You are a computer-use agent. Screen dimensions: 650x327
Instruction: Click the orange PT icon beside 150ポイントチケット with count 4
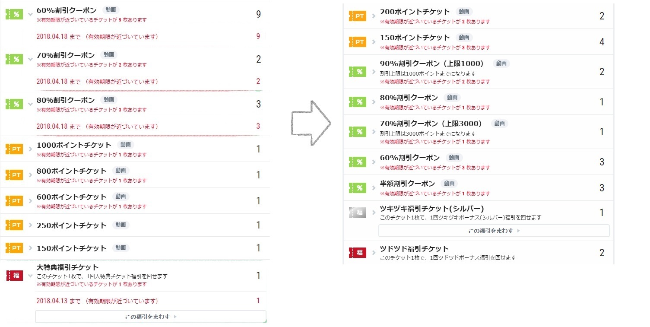click(x=357, y=42)
